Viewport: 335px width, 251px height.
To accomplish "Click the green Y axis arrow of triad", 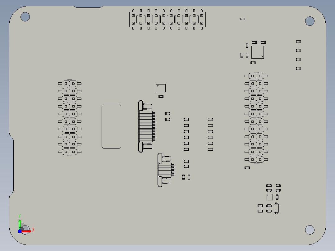I will tap(20, 224).
